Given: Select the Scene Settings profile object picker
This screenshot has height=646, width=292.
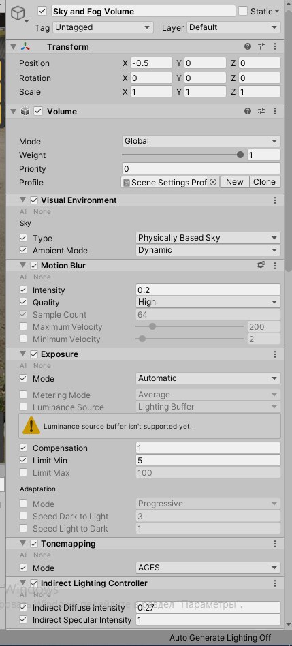Looking at the screenshot, I should coord(213,182).
